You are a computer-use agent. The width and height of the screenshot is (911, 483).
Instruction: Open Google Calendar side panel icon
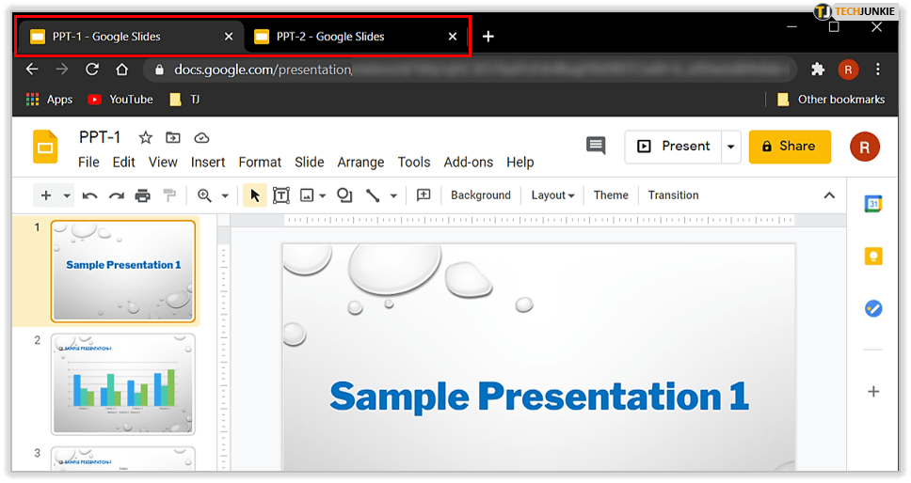[873, 204]
